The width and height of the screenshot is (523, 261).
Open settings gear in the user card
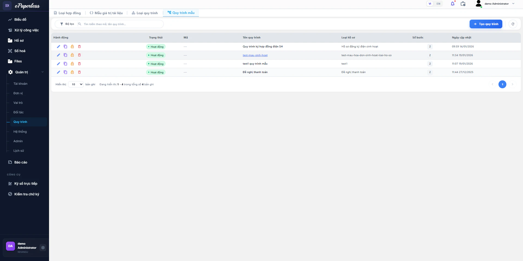(x=43, y=248)
